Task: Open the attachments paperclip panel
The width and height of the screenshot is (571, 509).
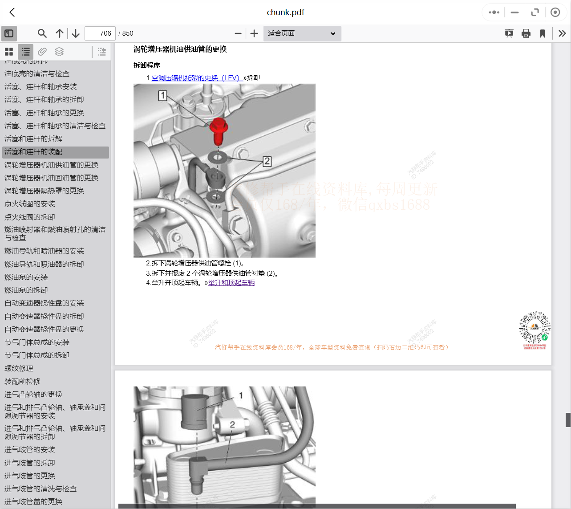Action: pyautogui.click(x=42, y=51)
